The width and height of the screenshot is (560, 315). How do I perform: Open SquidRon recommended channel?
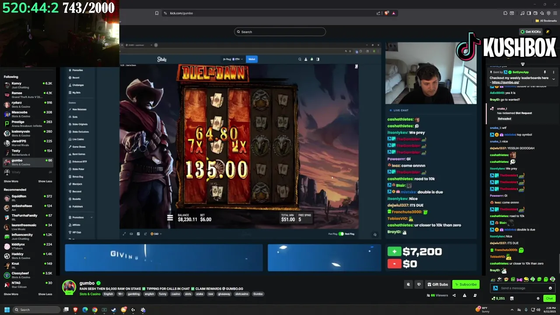pyautogui.click(x=27, y=198)
